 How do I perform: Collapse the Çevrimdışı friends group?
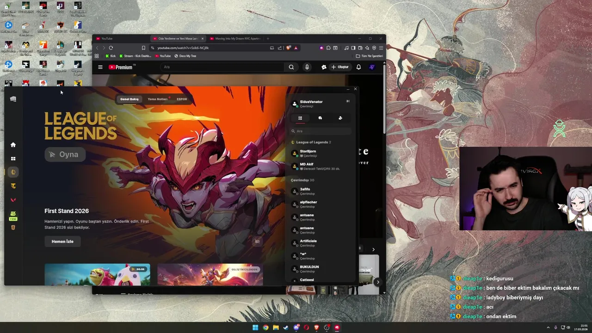pos(302,180)
